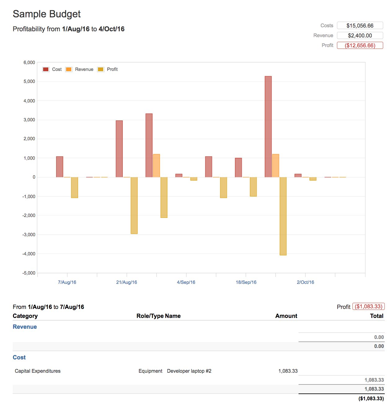Click the tallest cost bar above 5,000
This screenshot has width=390, height=408.
268,126
